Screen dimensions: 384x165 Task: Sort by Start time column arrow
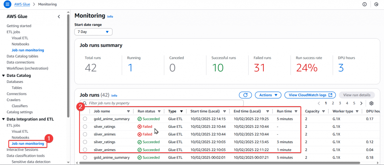tap(224, 111)
